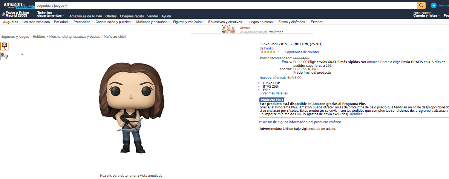Click the Hobbies breadcrumb
Viewport: 449px width, 179px height.
click(39, 36)
